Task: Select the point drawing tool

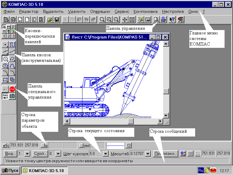Action: 5,45
